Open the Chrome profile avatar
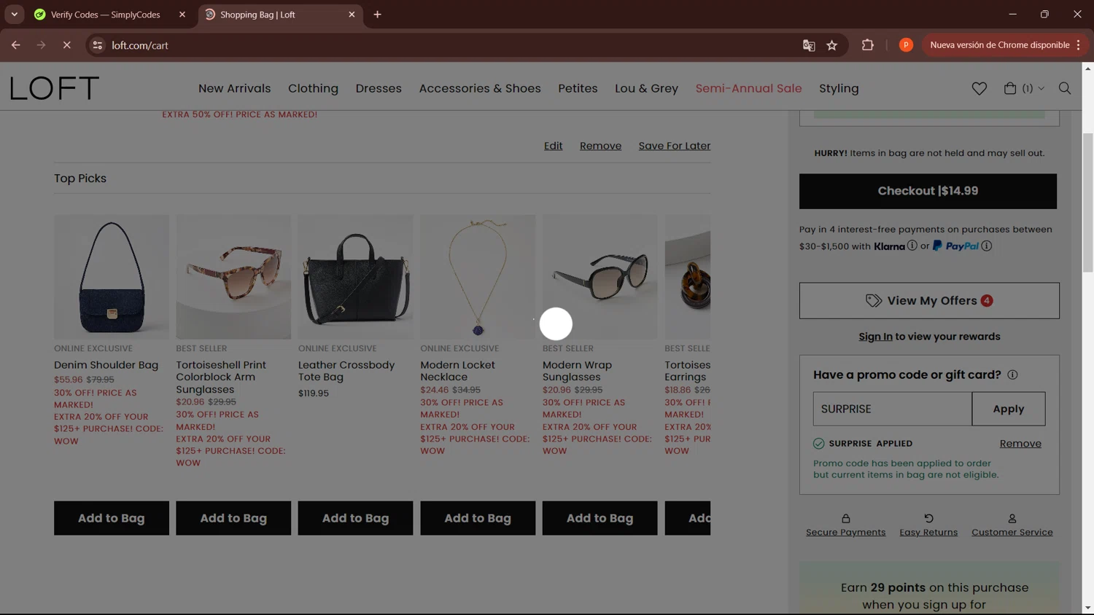The image size is (1094, 615). [906, 45]
